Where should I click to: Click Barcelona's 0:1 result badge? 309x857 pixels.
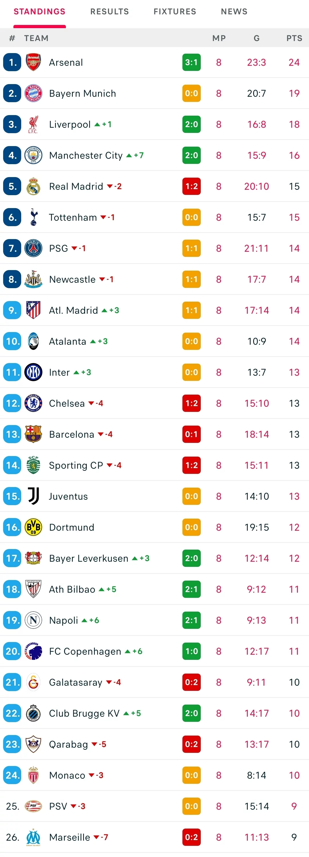pyautogui.click(x=192, y=434)
